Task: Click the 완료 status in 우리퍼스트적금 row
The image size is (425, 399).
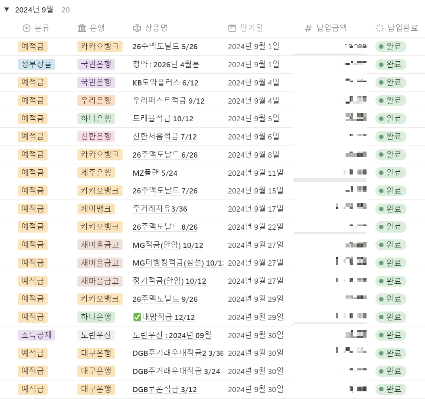Action: (x=391, y=100)
